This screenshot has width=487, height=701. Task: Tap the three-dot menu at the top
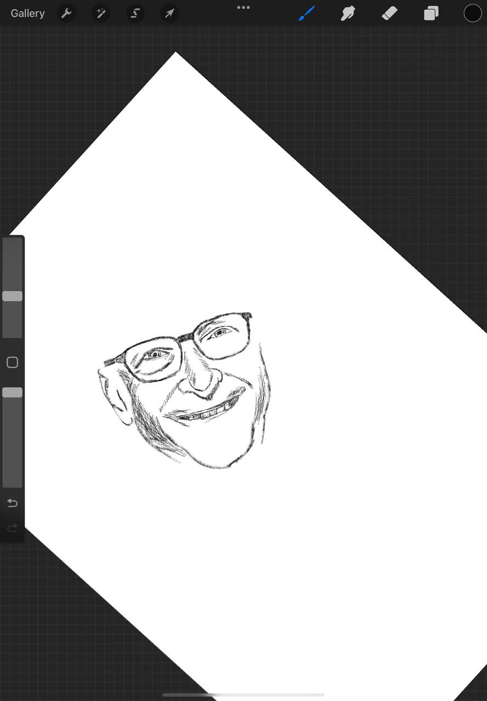[243, 8]
